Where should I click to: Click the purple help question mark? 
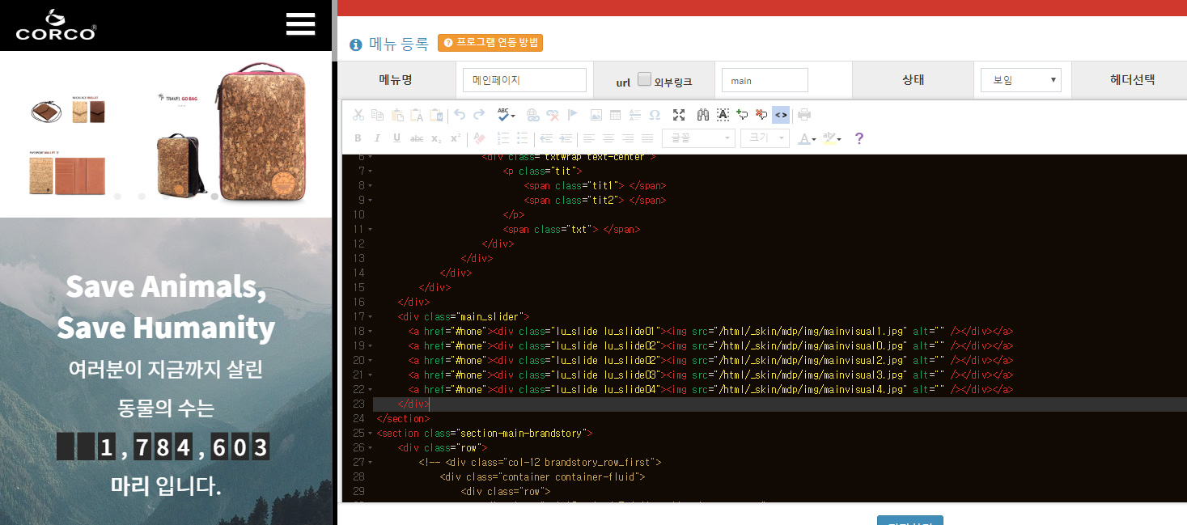(x=859, y=138)
